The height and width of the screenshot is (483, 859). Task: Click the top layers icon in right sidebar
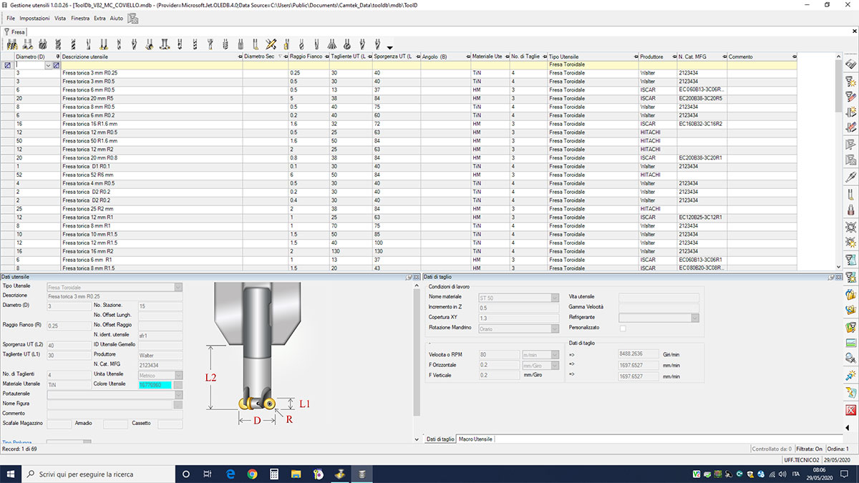coord(850,64)
